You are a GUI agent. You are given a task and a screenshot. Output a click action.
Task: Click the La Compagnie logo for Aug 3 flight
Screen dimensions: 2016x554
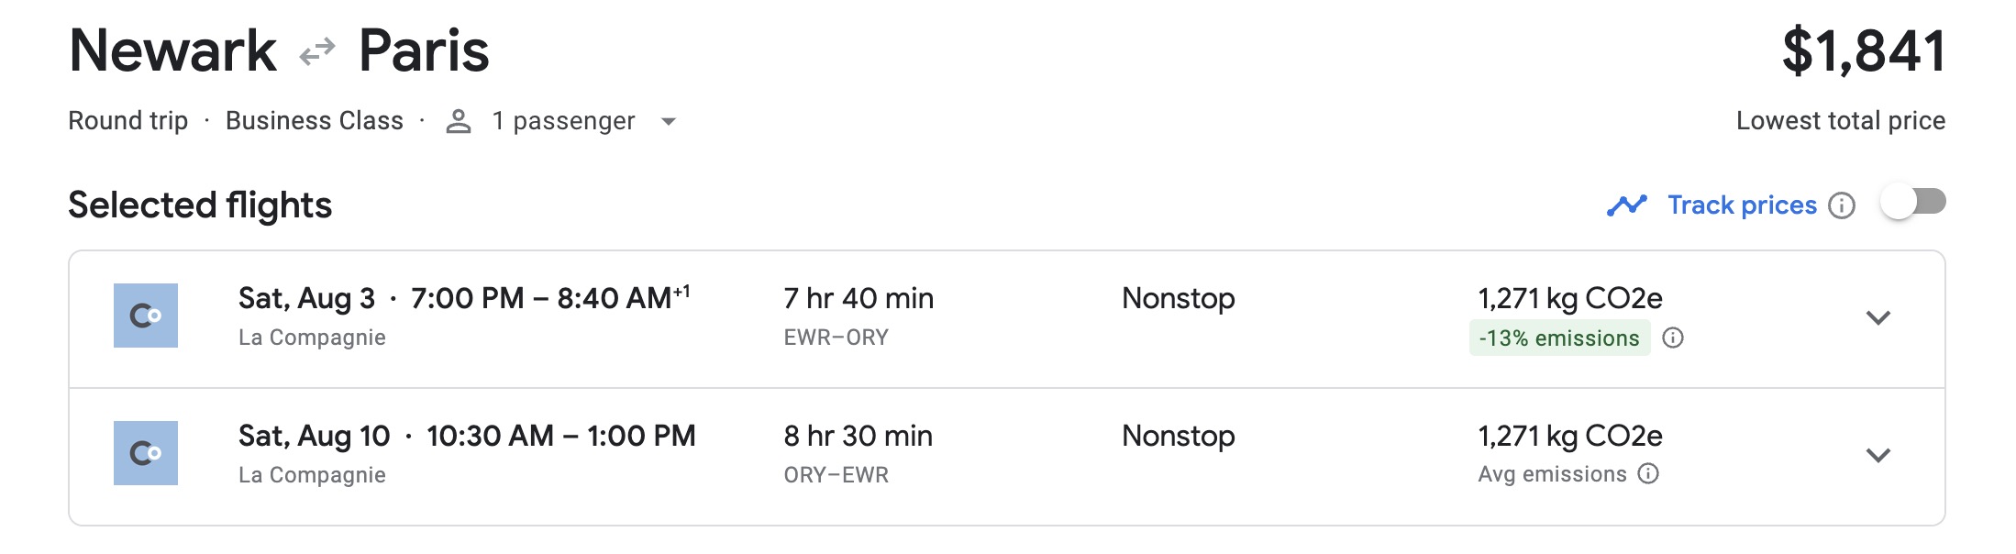pyautogui.click(x=146, y=316)
